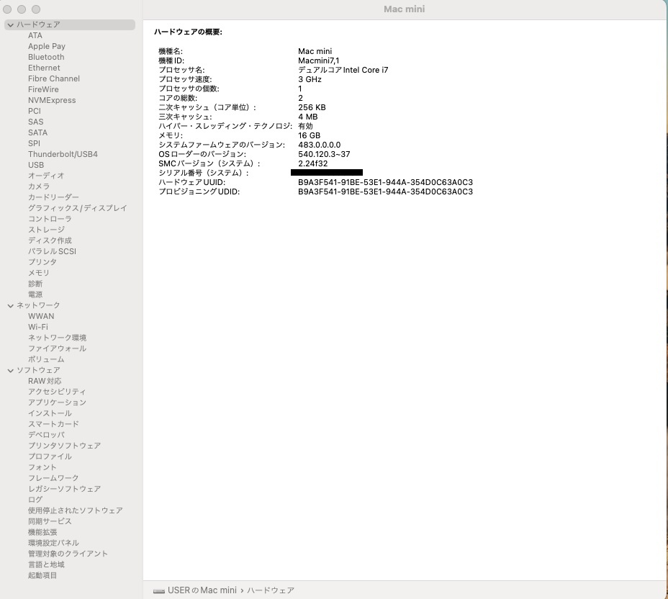Select コントローラ item

pos(50,219)
